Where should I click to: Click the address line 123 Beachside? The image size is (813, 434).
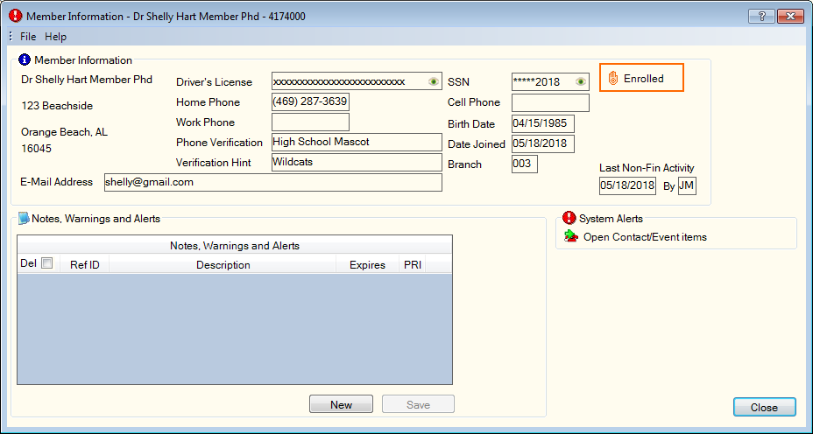click(x=57, y=106)
